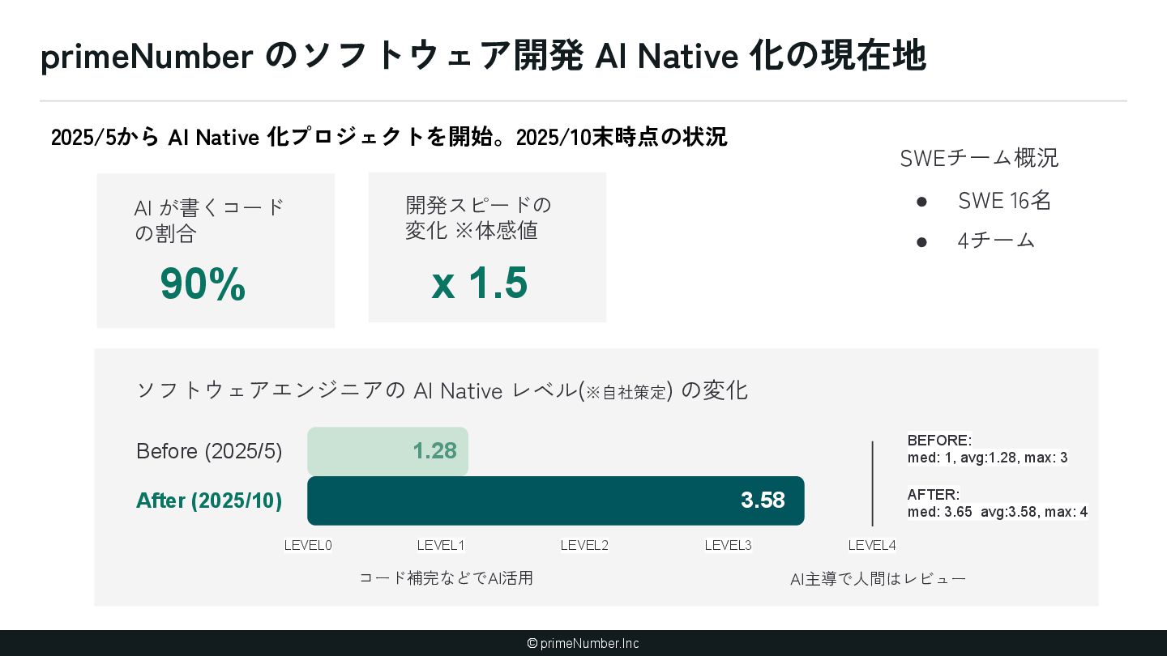Click the 'Before (2025/5)' row label
The height and width of the screenshot is (656, 1167).
209,451
